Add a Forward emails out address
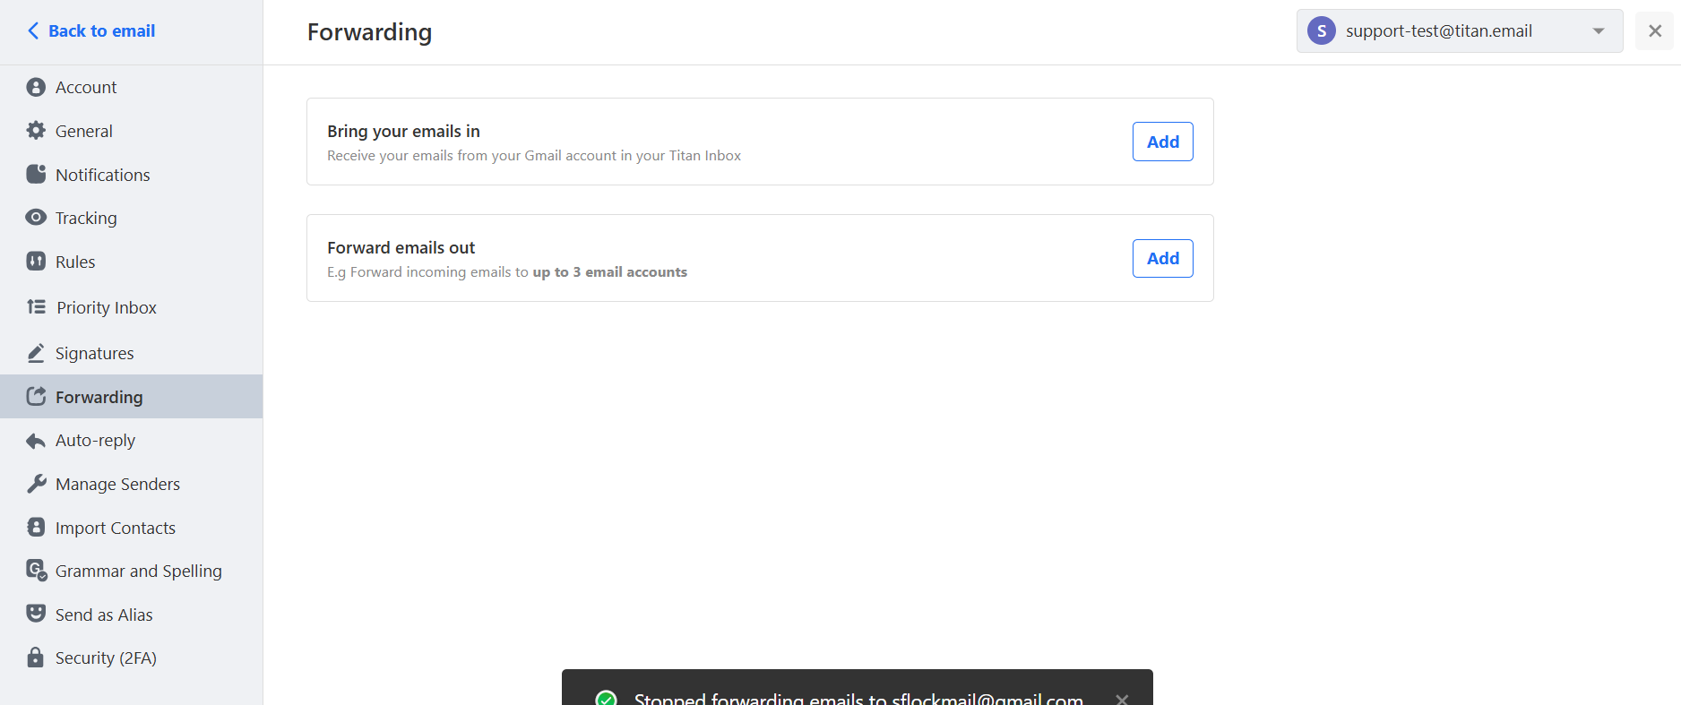1681x705 pixels. click(1162, 258)
